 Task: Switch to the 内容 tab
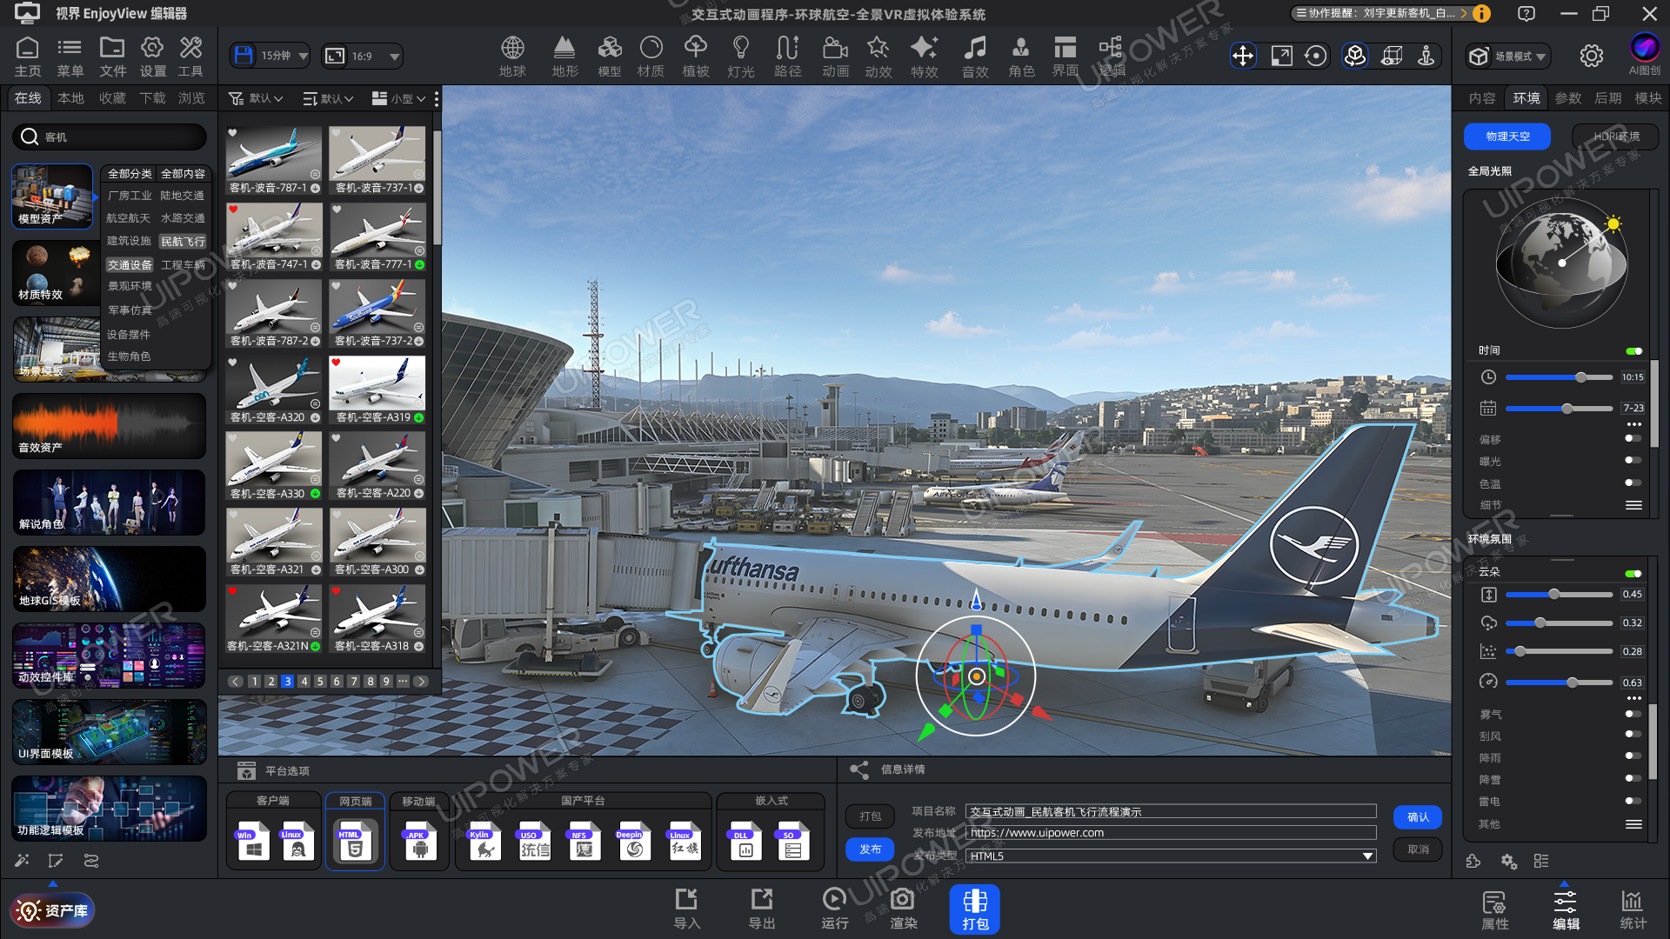pyautogui.click(x=1482, y=98)
